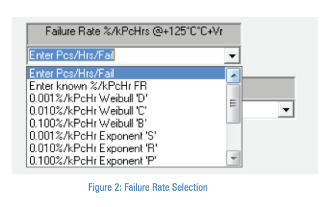The width and height of the screenshot is (335, 207).
Task: Select 0.010%/kPcHr Exponent 'R' option
Action: [x=127, y=148]
